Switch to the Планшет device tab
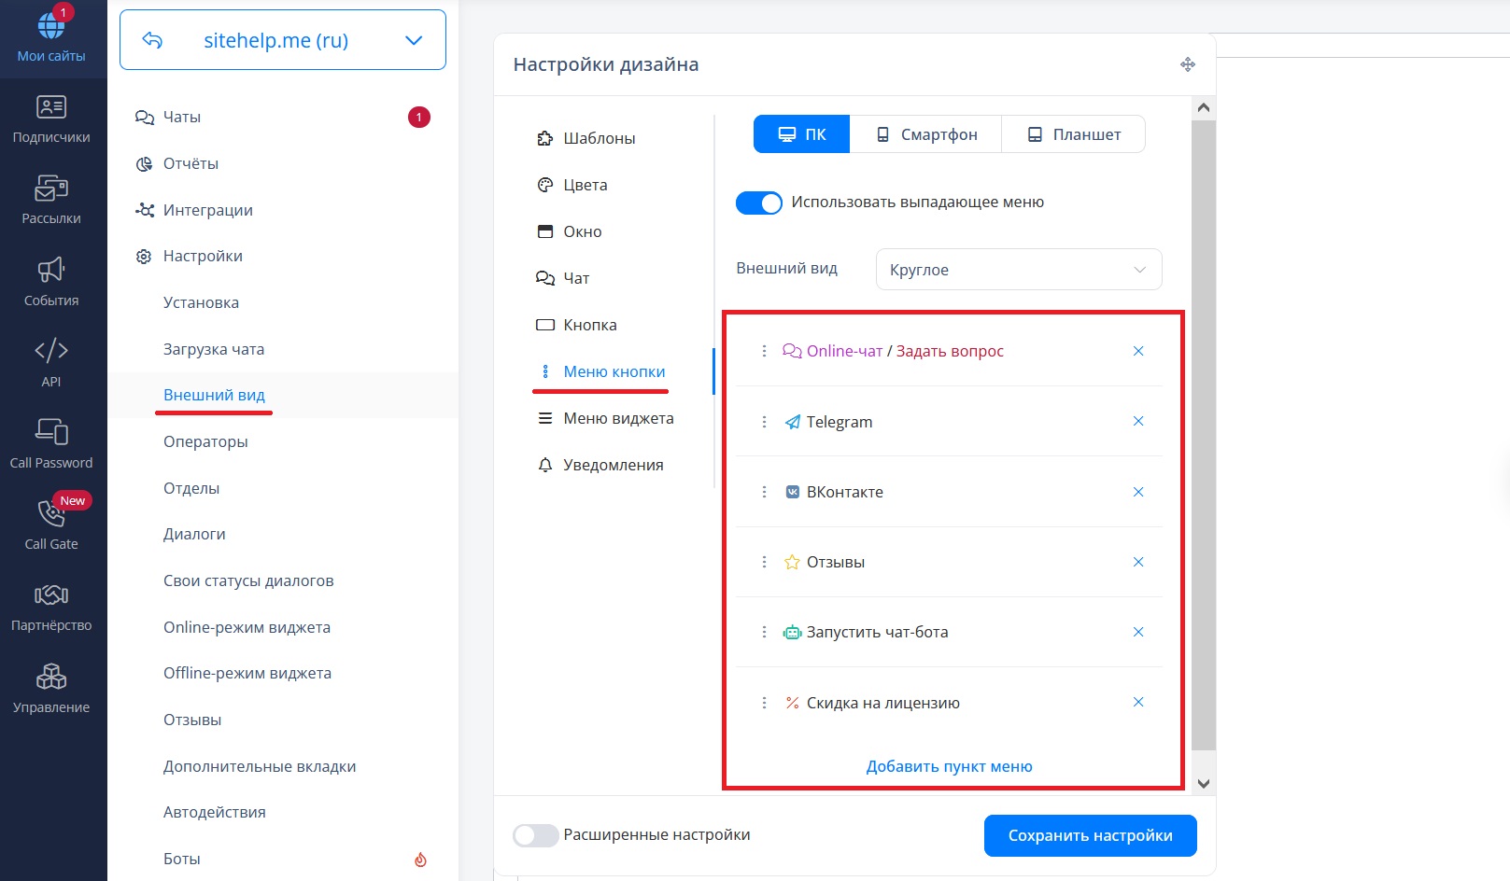Image resolution: width=1510 pixels, height=881 pixels. coord(1073,134)
